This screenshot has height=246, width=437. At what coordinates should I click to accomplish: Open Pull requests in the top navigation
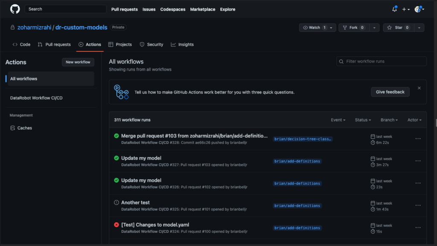coord(124,9)
